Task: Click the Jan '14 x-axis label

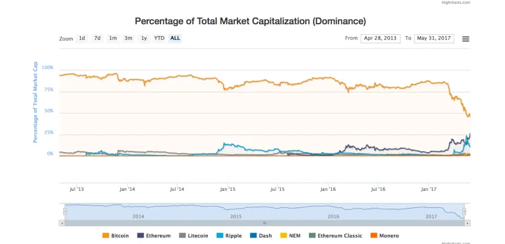Action: pyautogui.click(x=127, y=189)
